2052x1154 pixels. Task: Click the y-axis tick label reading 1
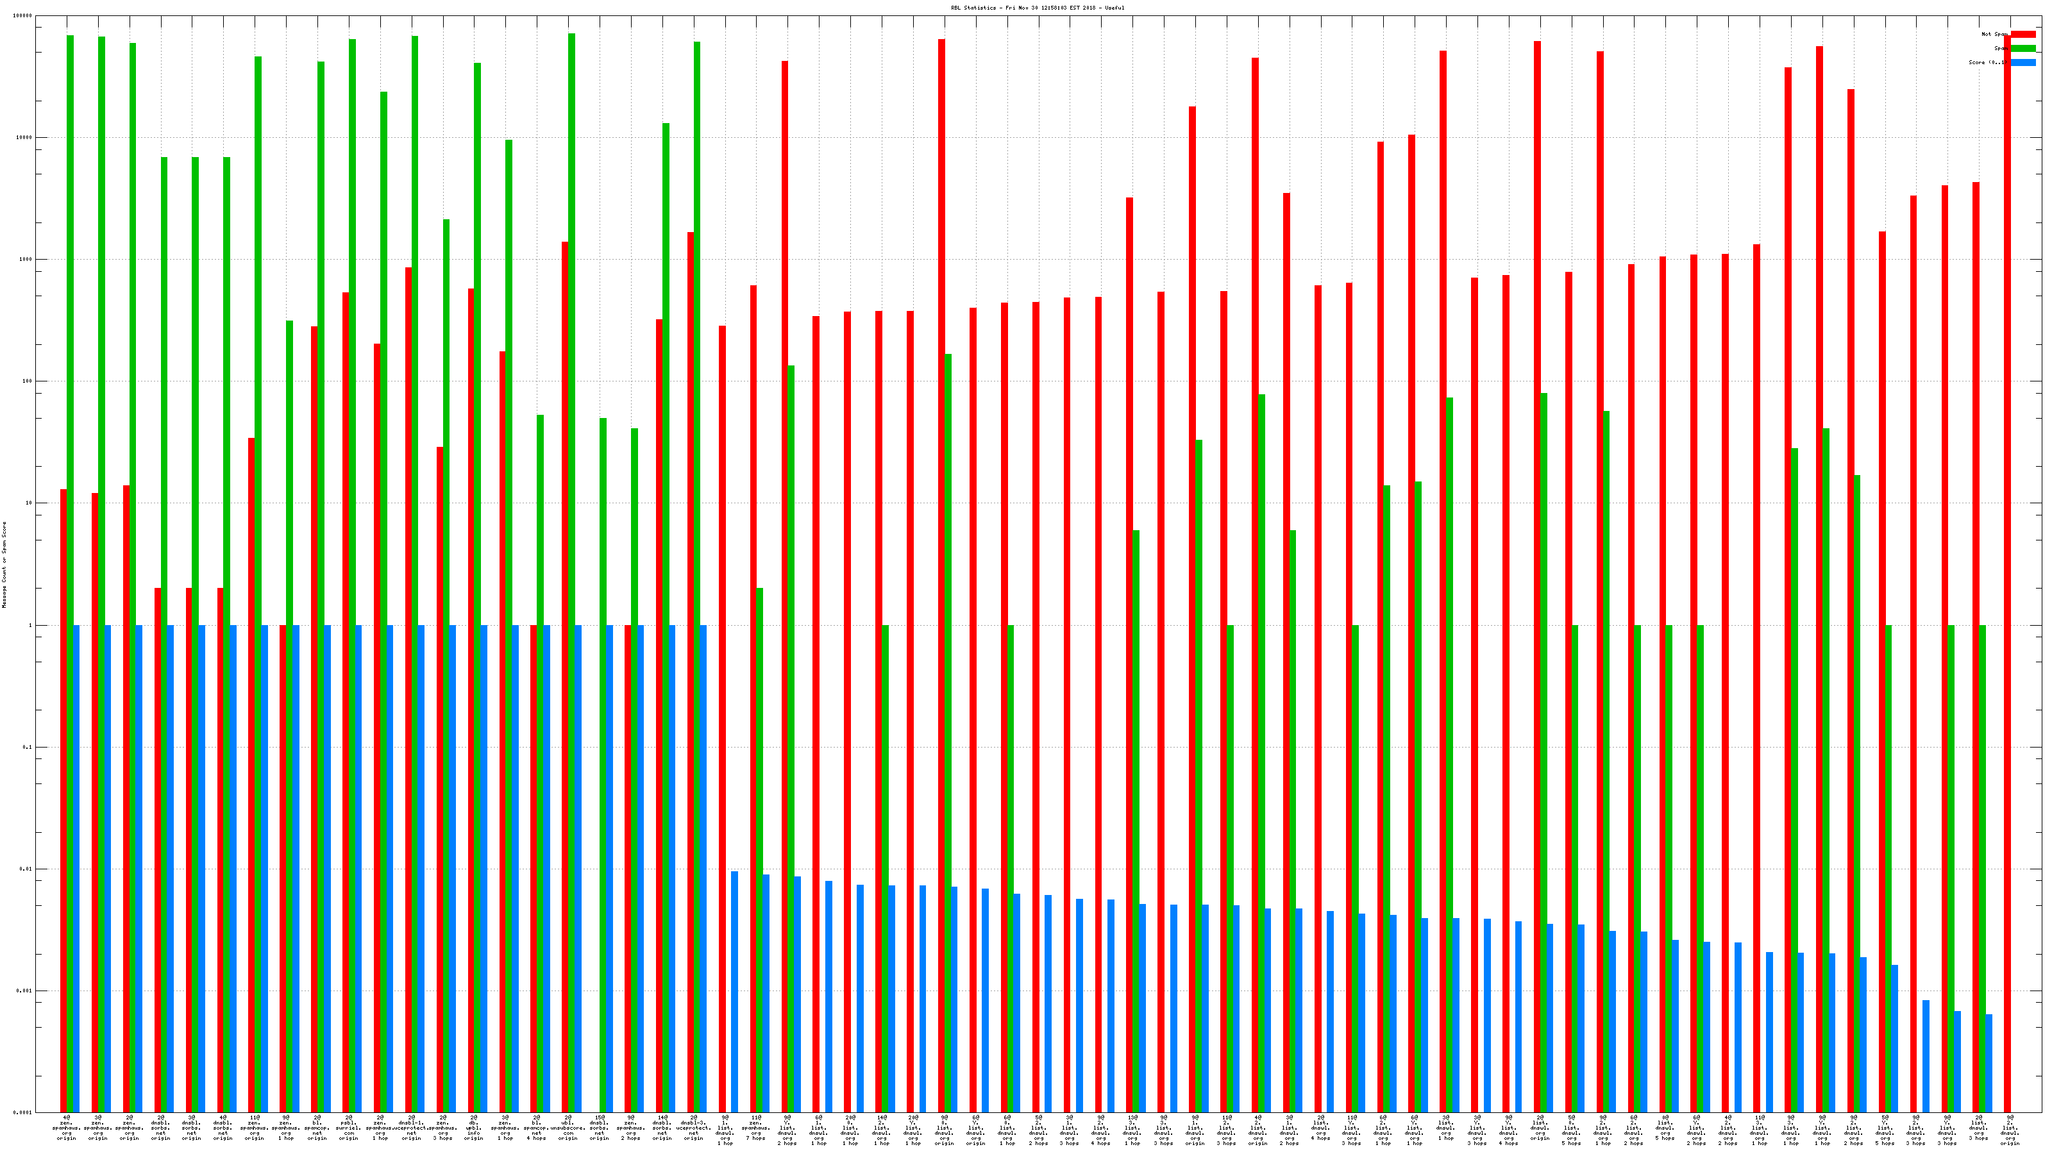click(x=31, y=625)
